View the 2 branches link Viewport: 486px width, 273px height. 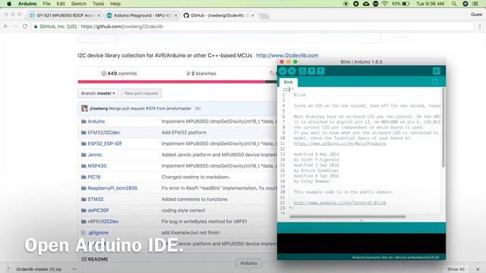coord(201,74)
